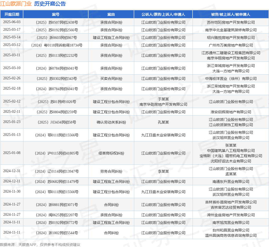Image resolution: width=269 pixels, height=247 pixels.
Task: Click plaintiff 于某某
Action: [x=163, y=99]
